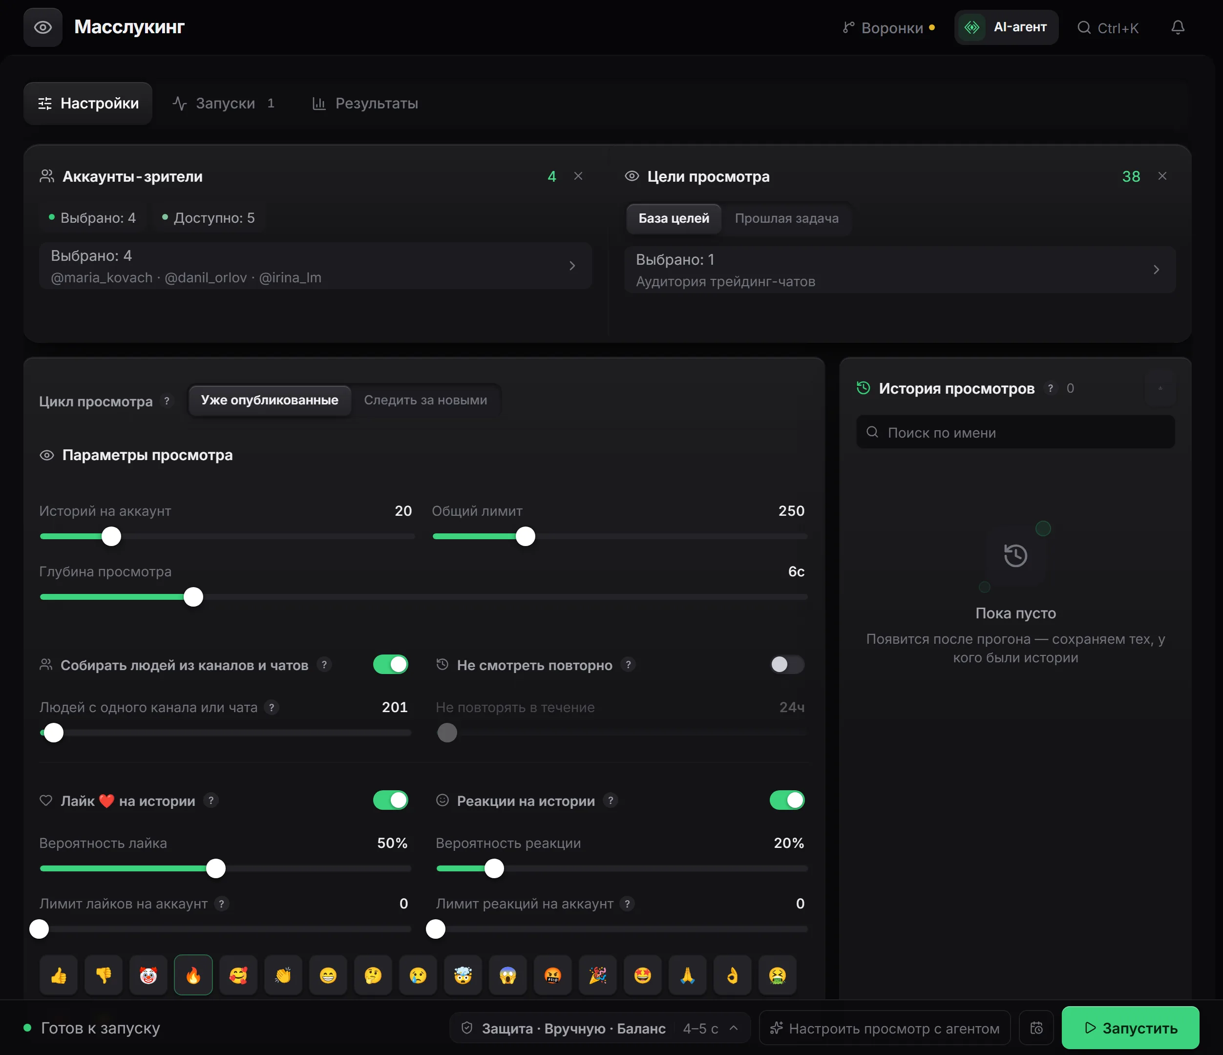Switch to the Запуски tab
1223x1055 pixels.
pyautogui.click(x=224, y=104)
